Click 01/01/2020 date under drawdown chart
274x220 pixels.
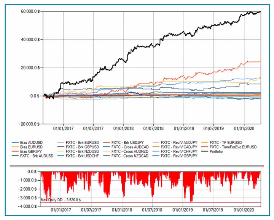tap(244, 210)
